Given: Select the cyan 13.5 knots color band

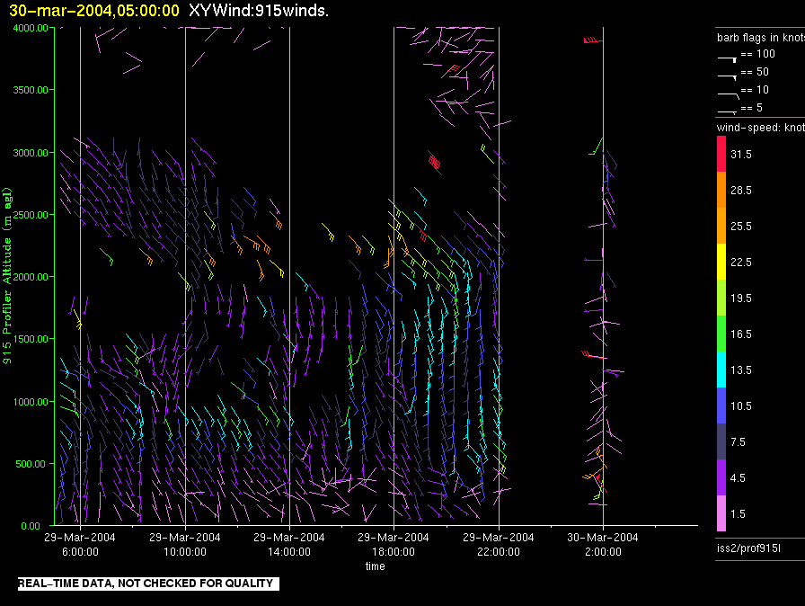Looking at the screenshot, I should 721,370.
